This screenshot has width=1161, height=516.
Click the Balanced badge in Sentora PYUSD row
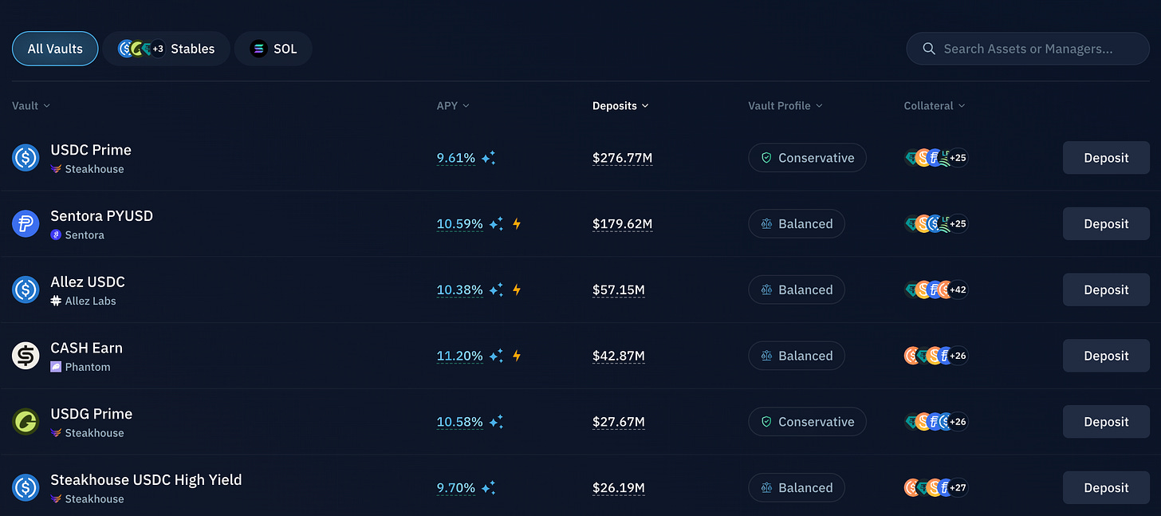click(x=796, y=224)
